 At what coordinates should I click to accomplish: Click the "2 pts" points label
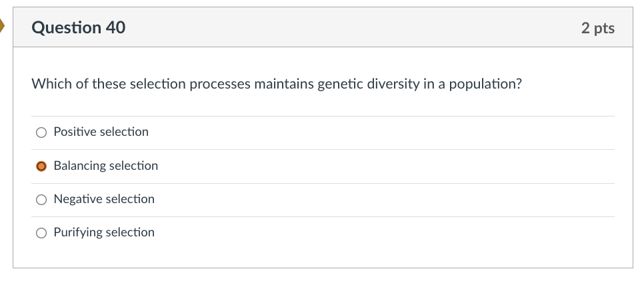[x=597, y=28]
